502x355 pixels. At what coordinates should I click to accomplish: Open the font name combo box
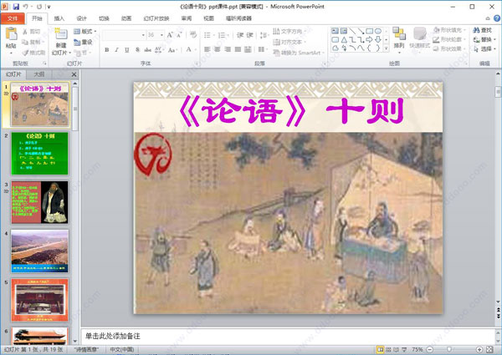(x=124, y=35)
